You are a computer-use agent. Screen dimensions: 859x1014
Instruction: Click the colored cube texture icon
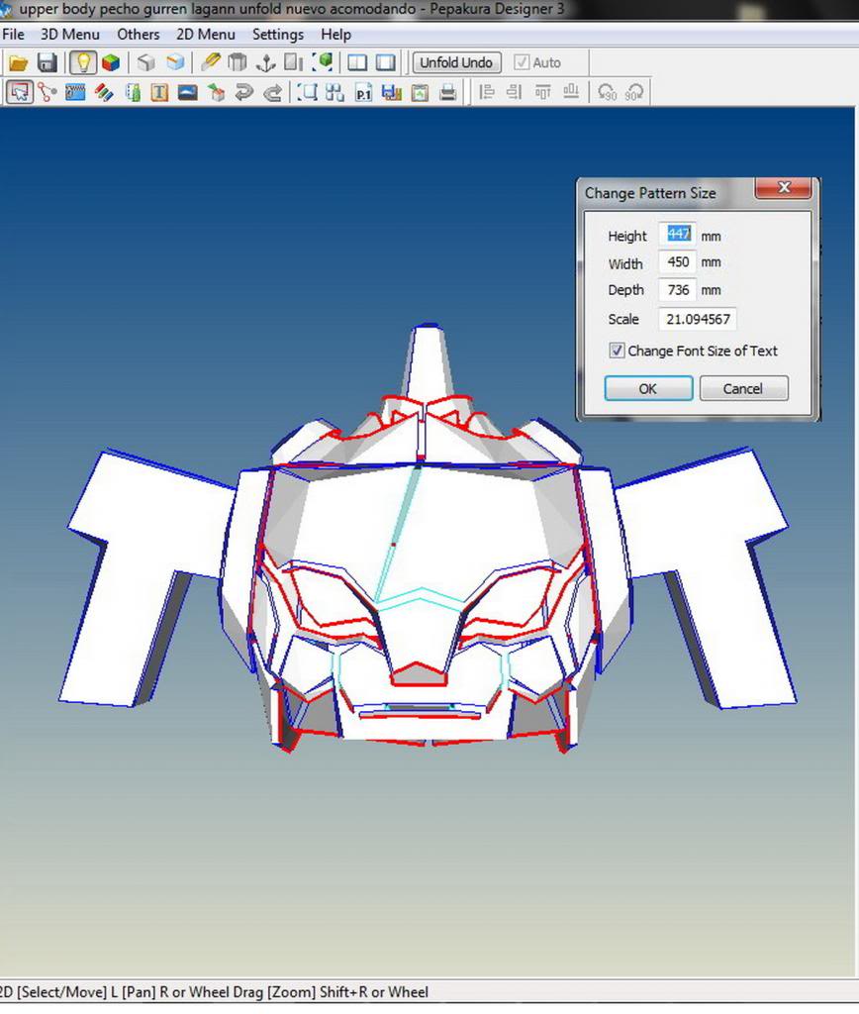tap(111, 62)
